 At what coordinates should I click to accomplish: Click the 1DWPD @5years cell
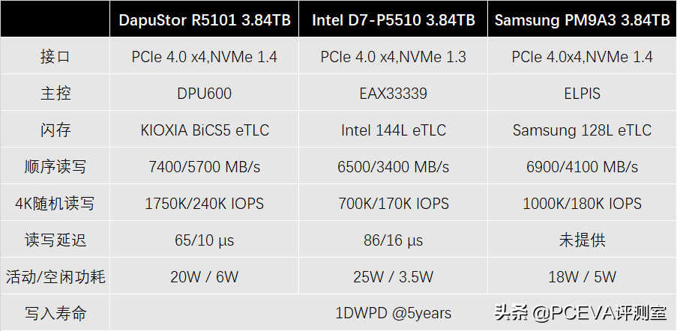point(394,313)
